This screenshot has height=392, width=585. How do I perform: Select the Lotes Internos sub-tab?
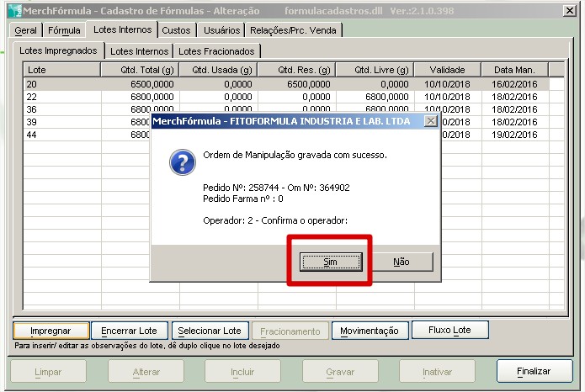tap(140, 51)
